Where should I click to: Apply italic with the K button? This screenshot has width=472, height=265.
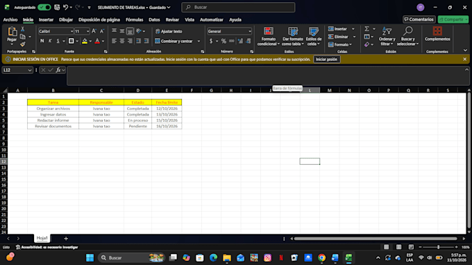[50, 41]
